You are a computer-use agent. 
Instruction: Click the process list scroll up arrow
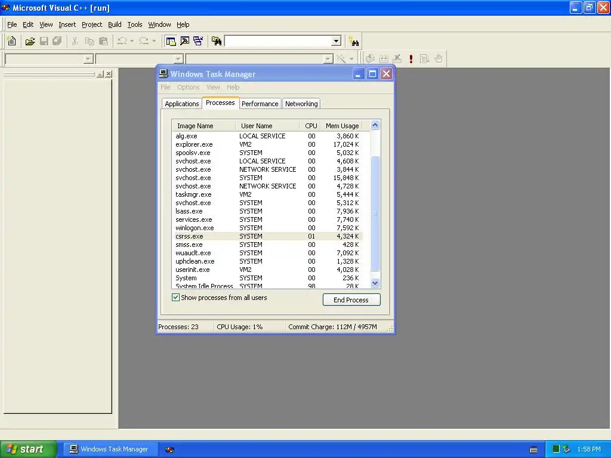pyautogui.click(x=375, y=125)
